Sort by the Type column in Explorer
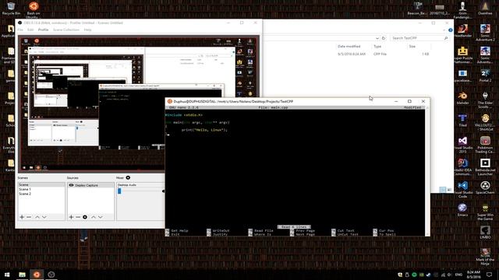 (377, 47)
